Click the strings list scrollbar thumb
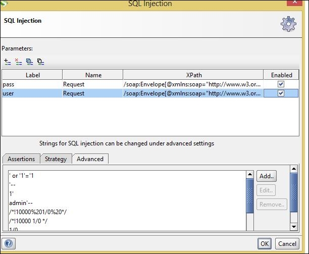This screenshot has width=309, height=254. 250,196
